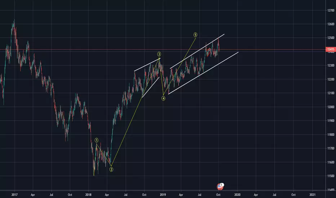The image size is (336, 198).
Task: Click the 2021 time axis label
Action: coord(313,194)
